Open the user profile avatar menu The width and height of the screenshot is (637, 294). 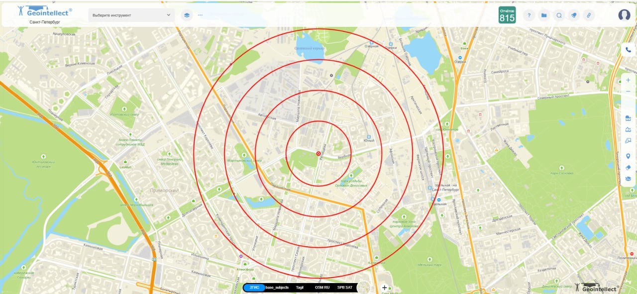click(624, 15)
